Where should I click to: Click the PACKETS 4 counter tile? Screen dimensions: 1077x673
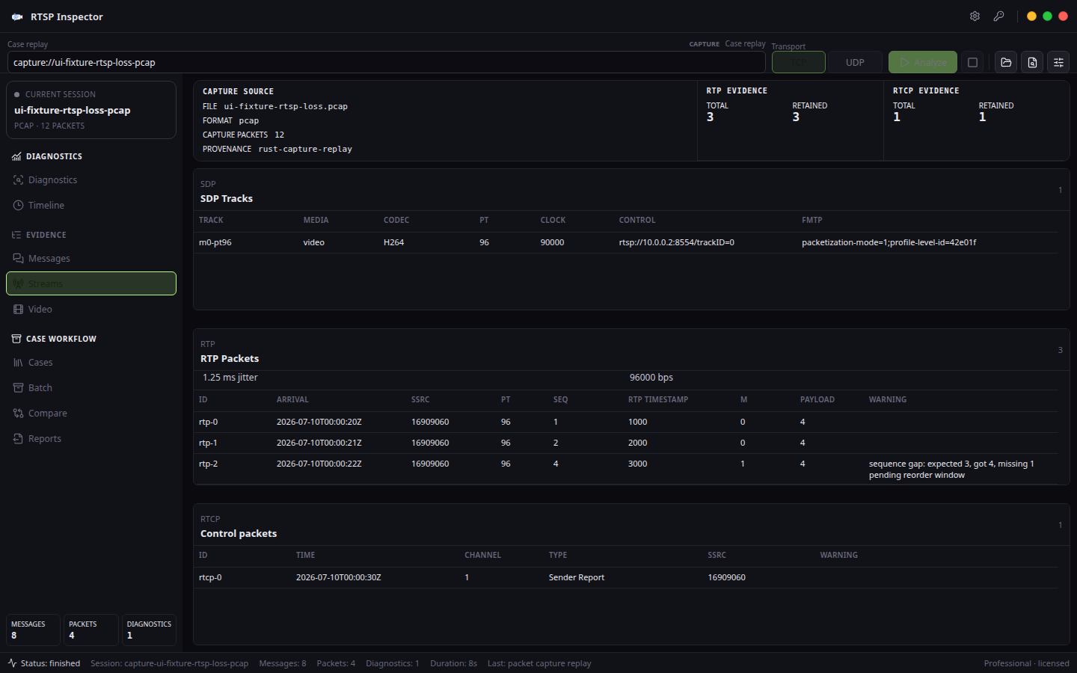pos(91,630)
